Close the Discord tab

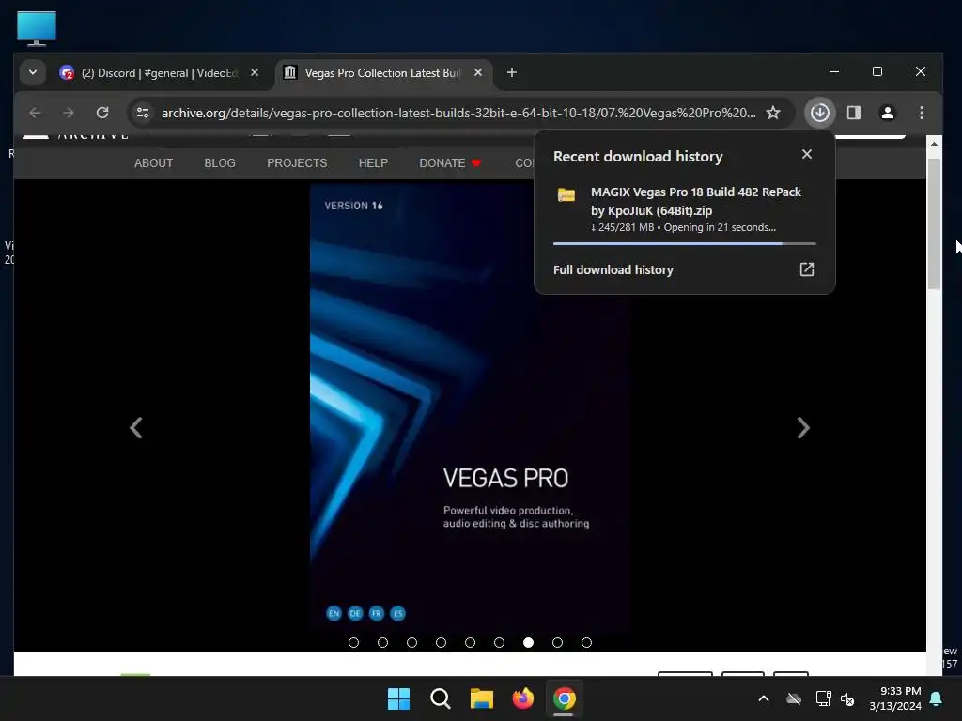[x=255, y=72]
